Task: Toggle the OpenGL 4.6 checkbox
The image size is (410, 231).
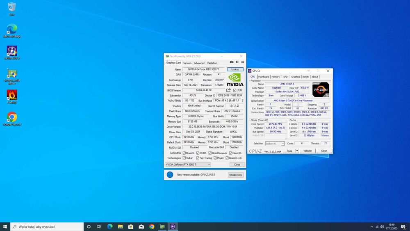Action: point(227,158)
